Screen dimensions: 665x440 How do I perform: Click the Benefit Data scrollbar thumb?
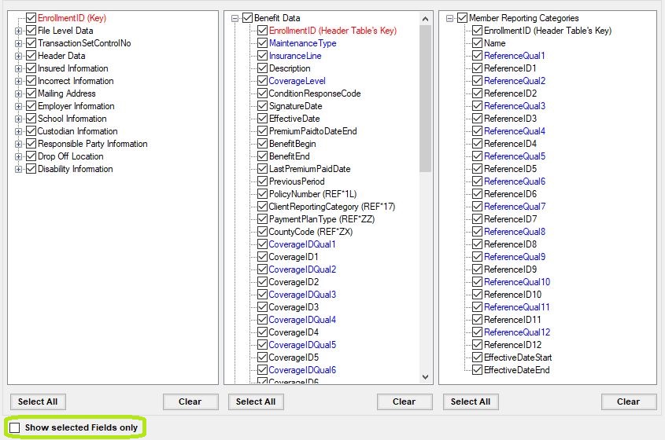coord(426,98)
